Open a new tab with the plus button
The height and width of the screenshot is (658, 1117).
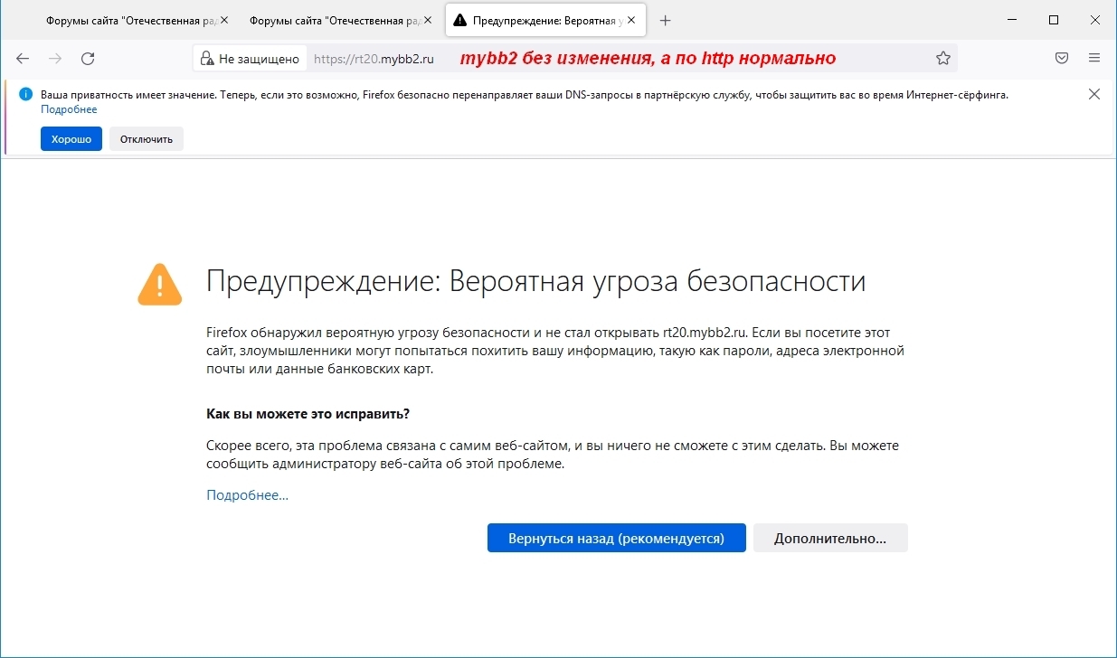pyautogui.click(x=666, y=20)
